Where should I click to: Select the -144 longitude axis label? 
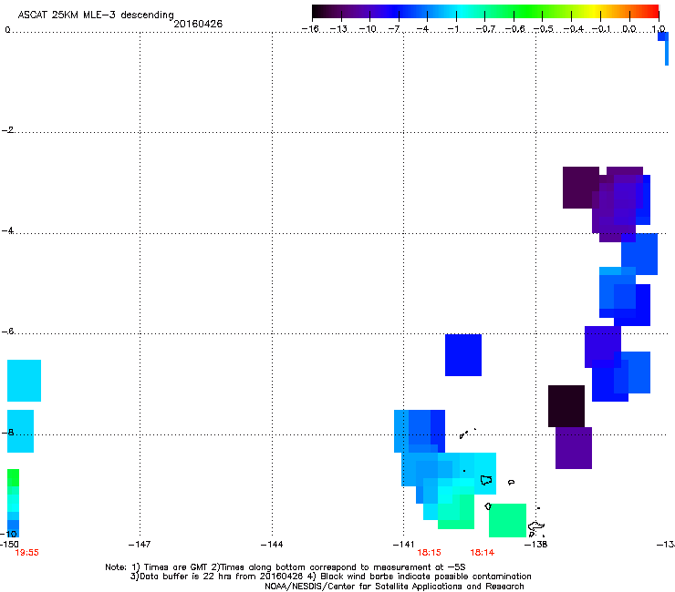(x=272, y=545)
